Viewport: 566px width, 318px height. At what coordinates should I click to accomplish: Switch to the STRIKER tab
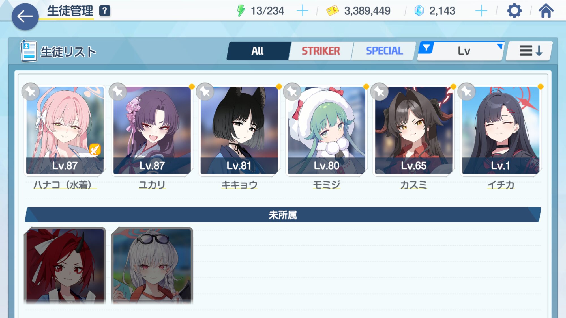[x=321, y=51]
